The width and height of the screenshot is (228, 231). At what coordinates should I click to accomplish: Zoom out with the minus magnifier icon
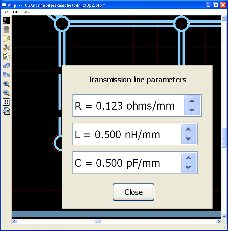(x=6, y=93)
